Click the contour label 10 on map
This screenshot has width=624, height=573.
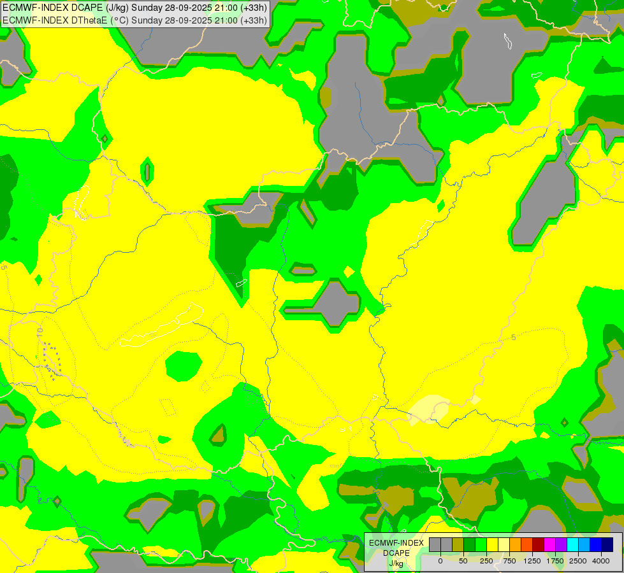(x=40, y=332)
